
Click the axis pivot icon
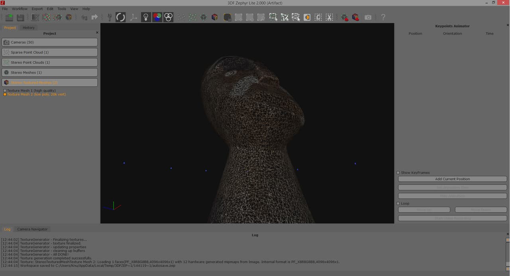click(133, 18)
